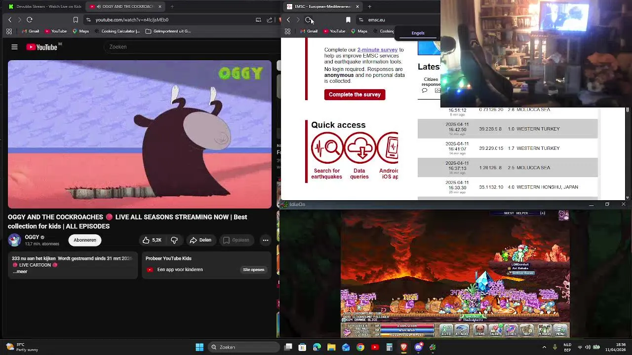The height and width of the screenshot is (355, 632).
Task: Open the Windows Start menu
Action: point(199,347)
